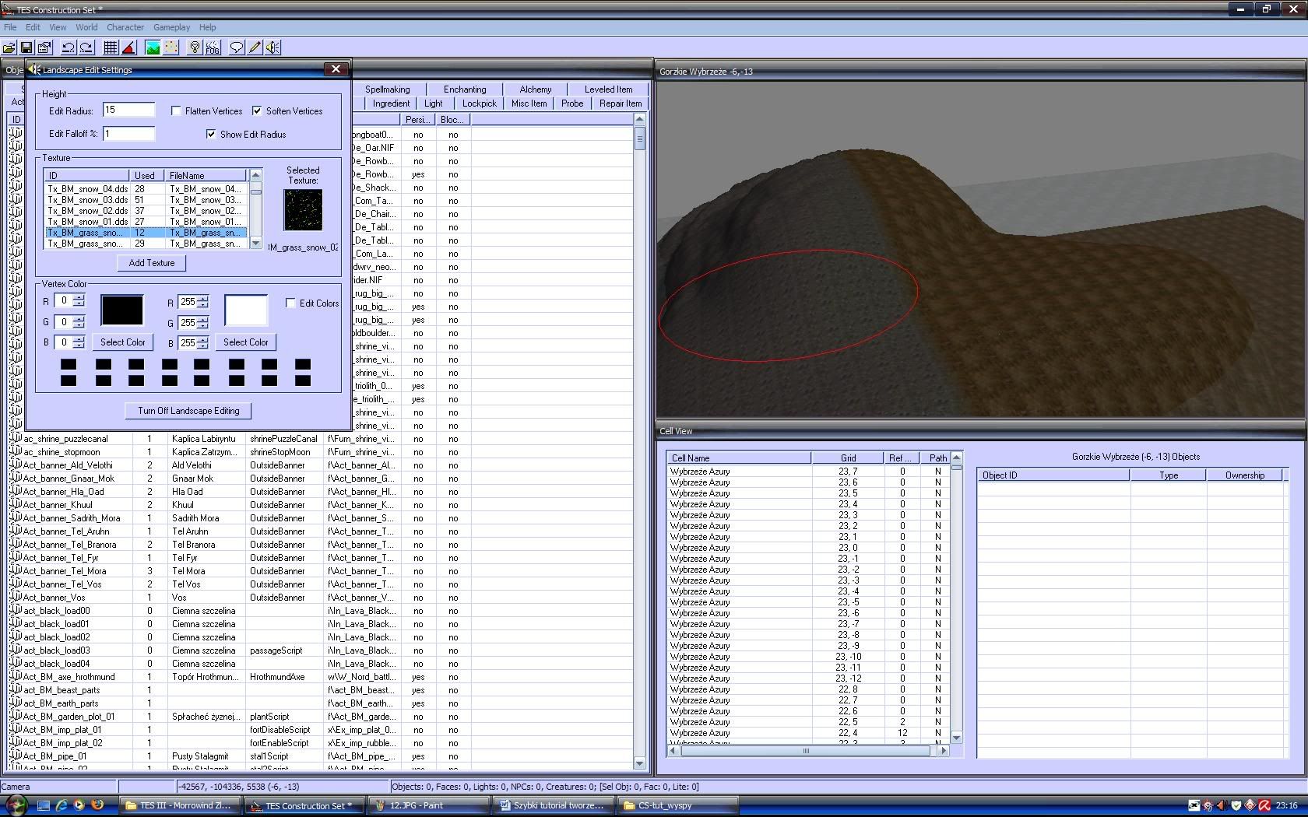Toggle the FOG toolbar icon
1308x817 pixels.
click(213, 47)
